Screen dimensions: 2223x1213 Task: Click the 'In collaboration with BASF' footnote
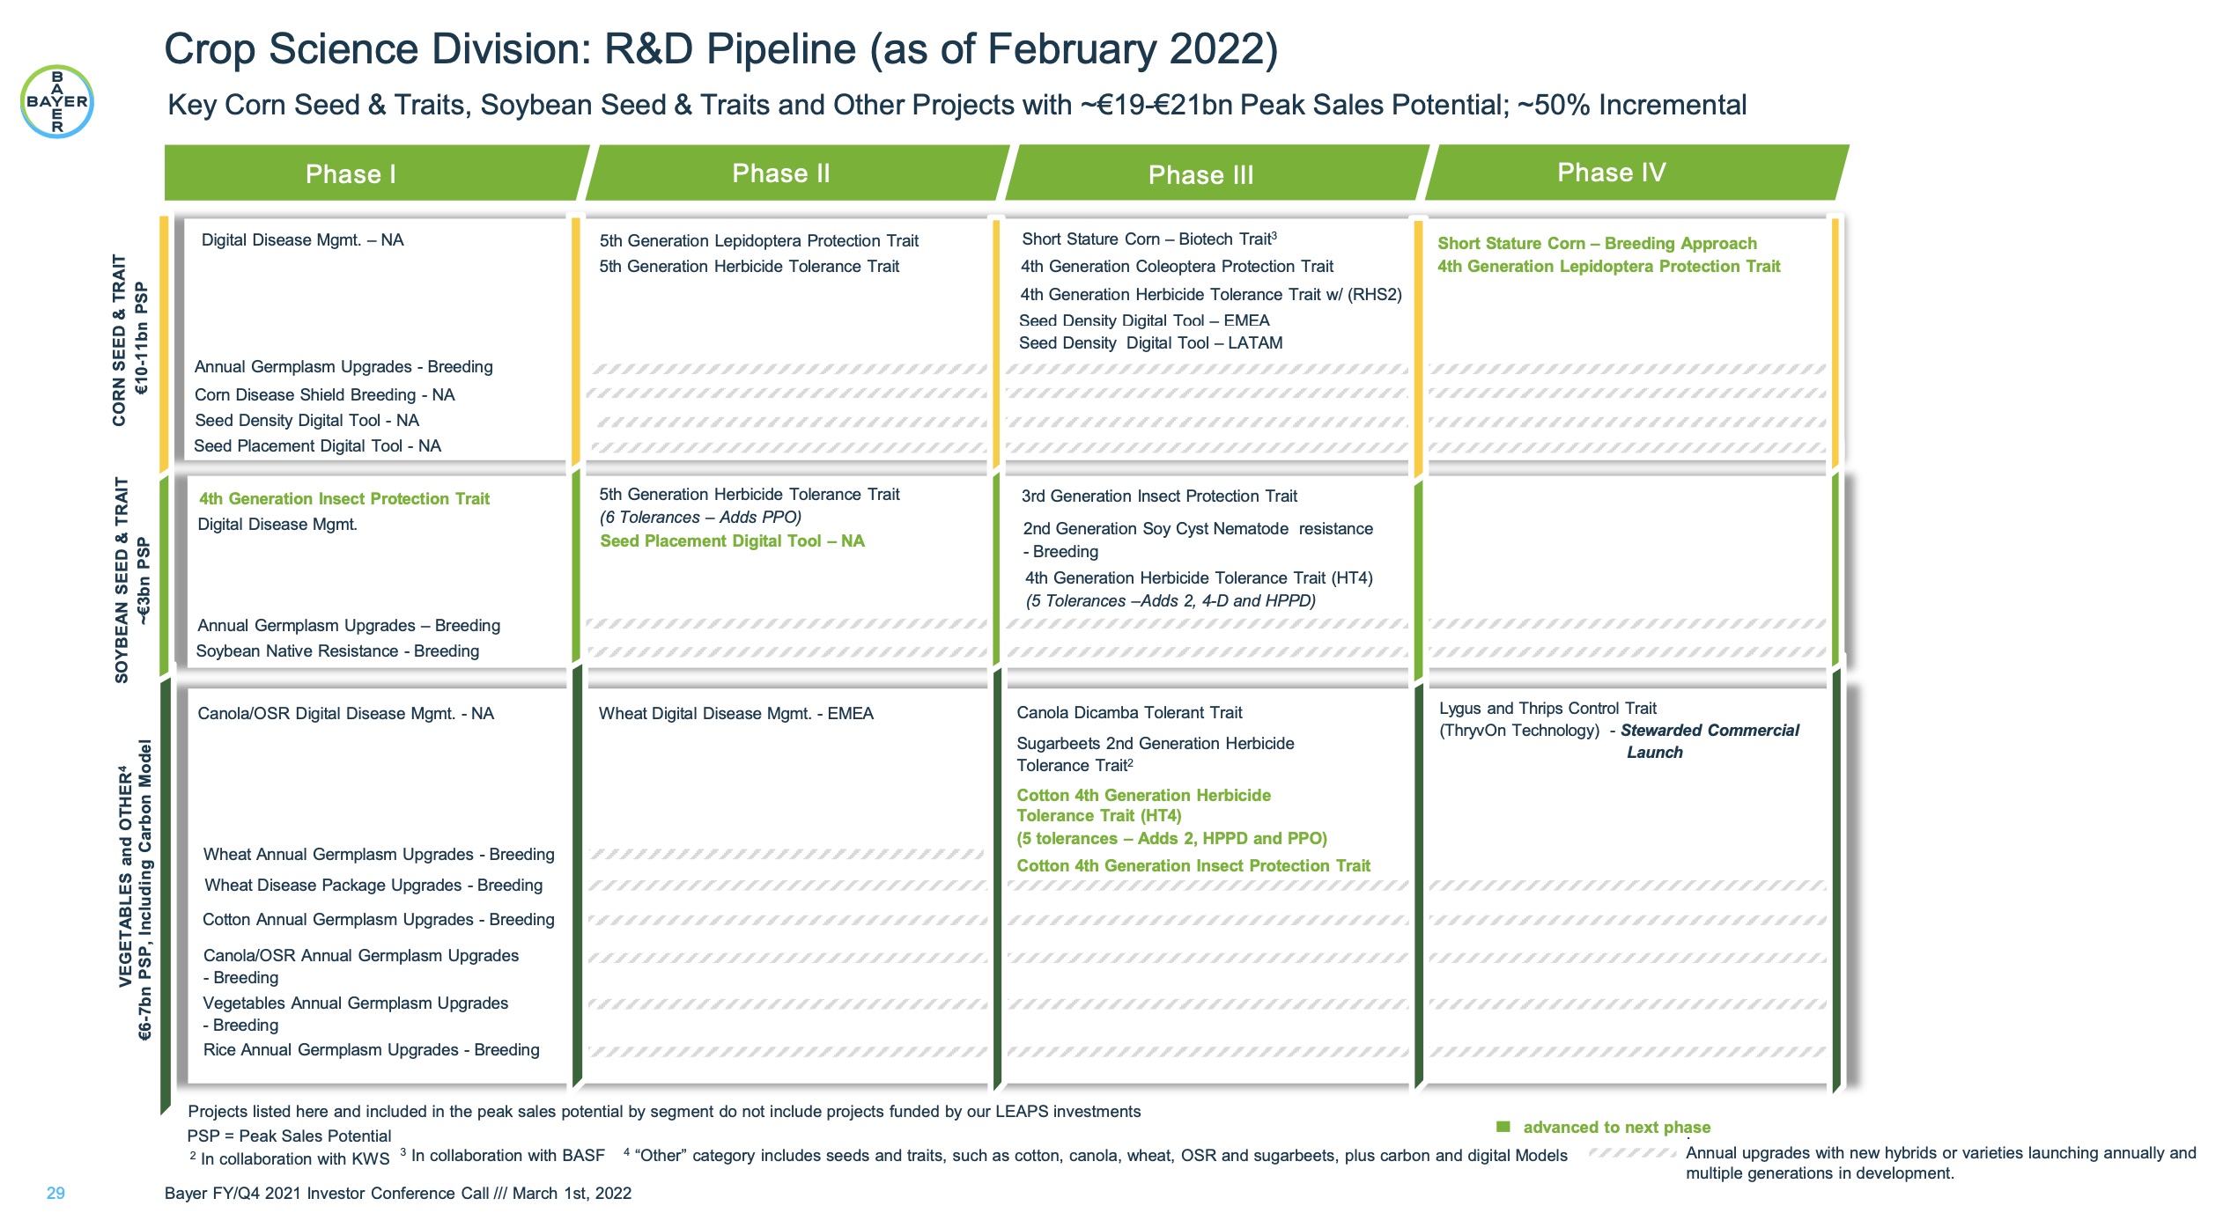click(x=502, y=1155)
